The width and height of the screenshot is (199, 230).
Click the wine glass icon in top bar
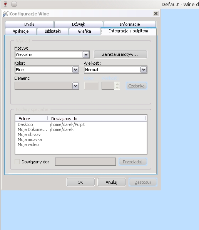coord(5,4)
